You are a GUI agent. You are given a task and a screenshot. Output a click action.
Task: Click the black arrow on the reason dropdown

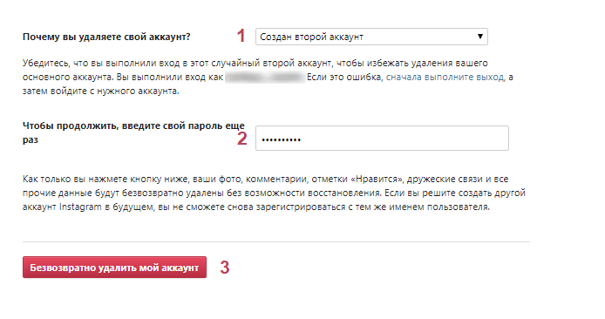[x=480, y=37]
